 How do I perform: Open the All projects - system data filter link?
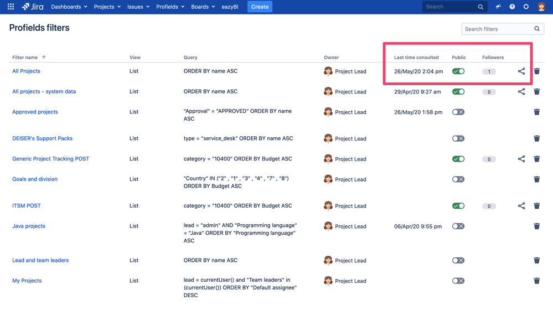pos(44,91)
